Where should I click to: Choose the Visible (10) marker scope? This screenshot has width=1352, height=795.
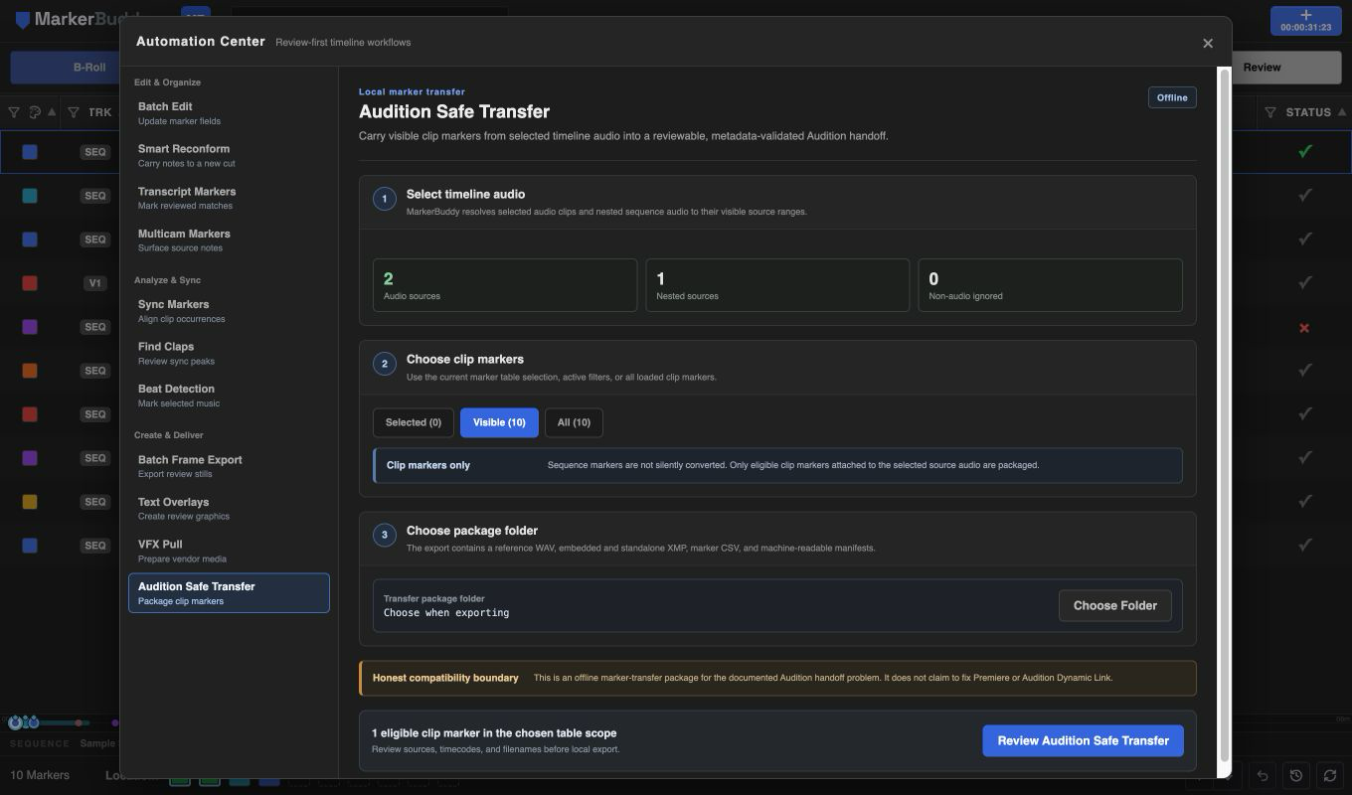coord(499,422)
